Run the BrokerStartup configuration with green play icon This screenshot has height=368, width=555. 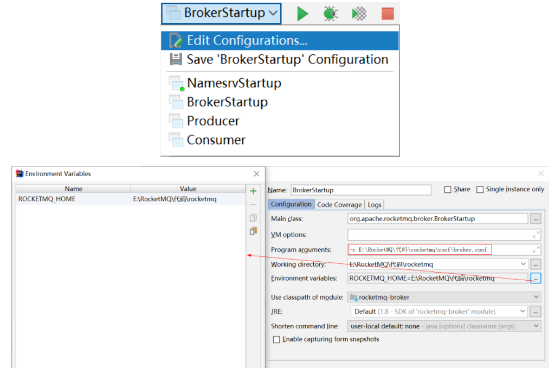tap(302, 14)
